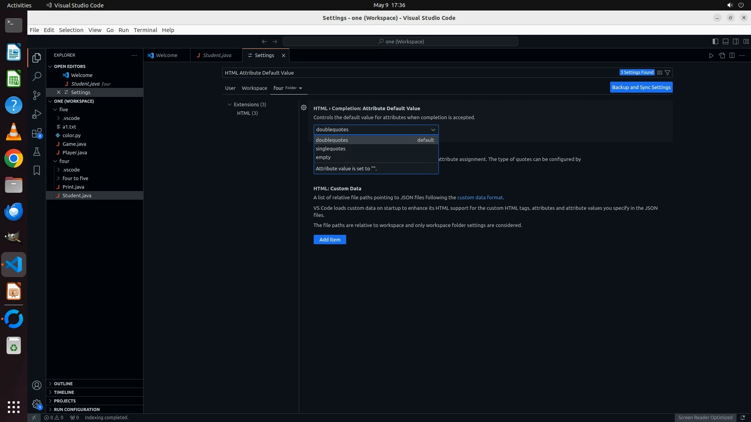The width and height of the screenshot is (751, 422).
Task: Open Print.java in the explorer
Action: [x=73, y=187]
